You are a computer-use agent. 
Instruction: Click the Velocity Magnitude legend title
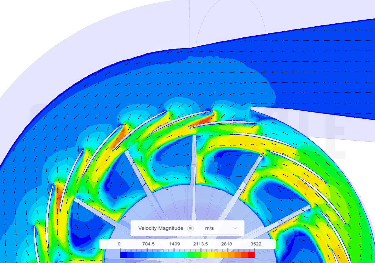[x=161, y=228]
